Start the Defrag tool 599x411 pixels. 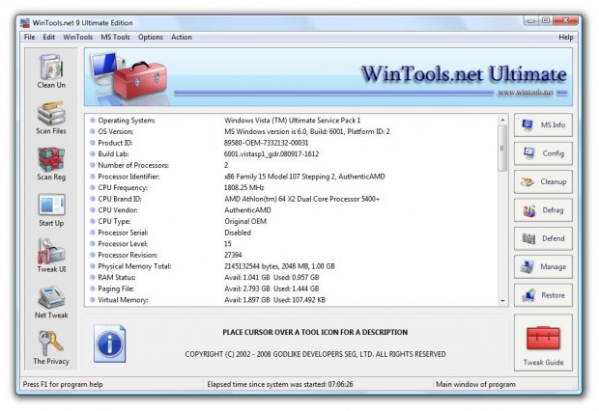pyautogui.click(x=543, y=210)
